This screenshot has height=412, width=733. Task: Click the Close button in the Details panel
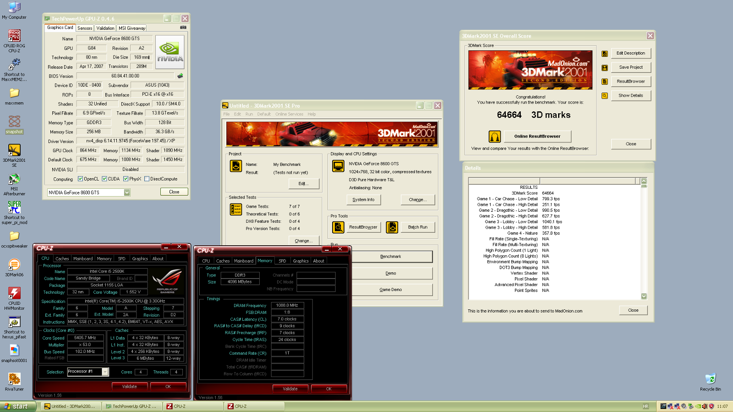[x=633, y=310]
